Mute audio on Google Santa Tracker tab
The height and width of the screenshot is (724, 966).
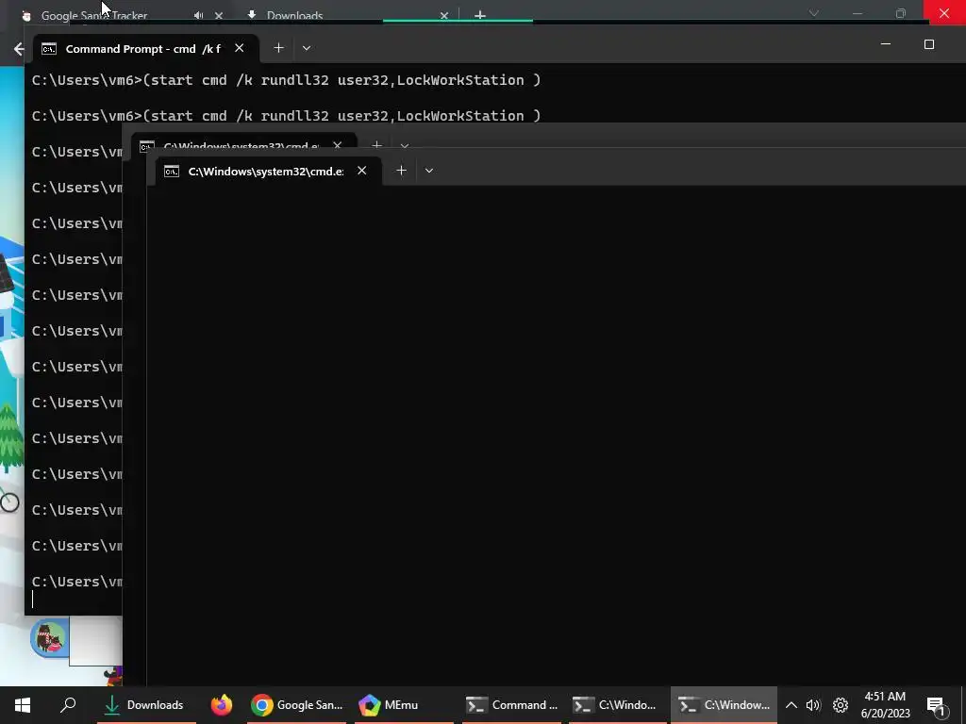coord(198,15)
